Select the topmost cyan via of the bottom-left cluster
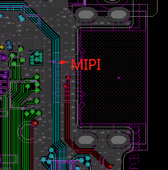The image size is (168, 170). (x=51, y=150)
